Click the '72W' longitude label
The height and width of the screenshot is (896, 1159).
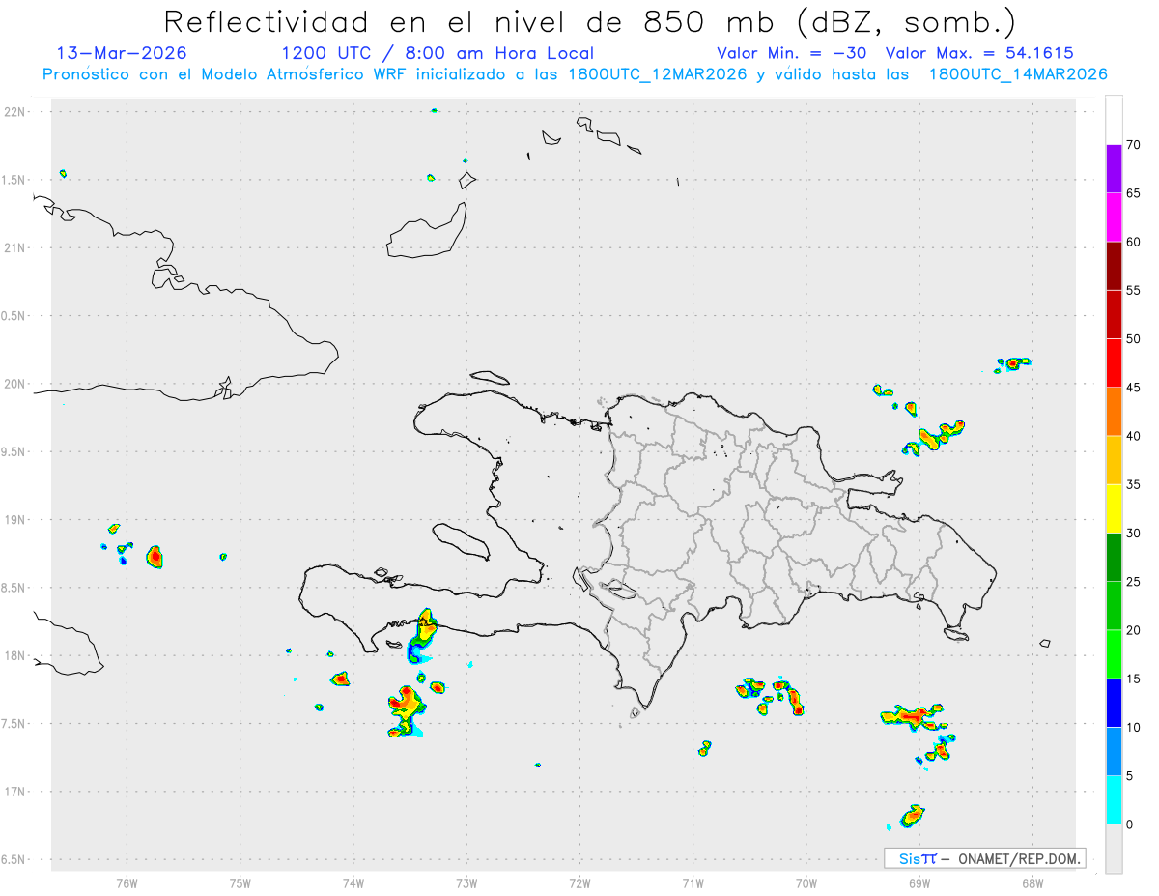point(579,882)
